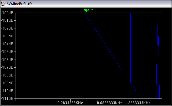The width and height of the screenshot is (172, 106).
Task: Click the -103dB axis label
Action: pyautogui.click(x=7, y=36)
